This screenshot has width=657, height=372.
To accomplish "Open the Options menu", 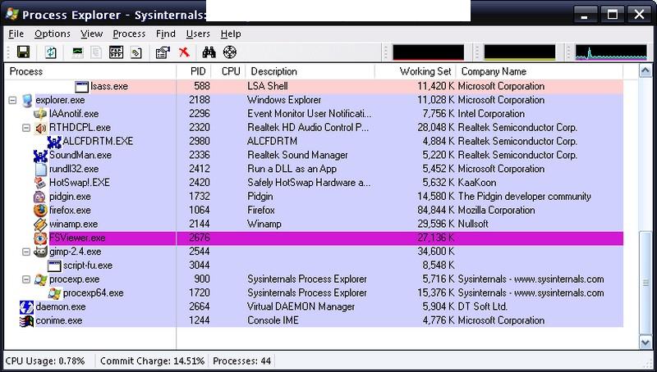I will tap(53, 34).
